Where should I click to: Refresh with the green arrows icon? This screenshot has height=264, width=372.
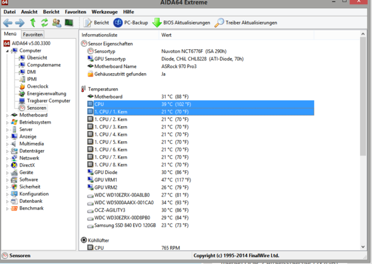(x=44, y=23)
